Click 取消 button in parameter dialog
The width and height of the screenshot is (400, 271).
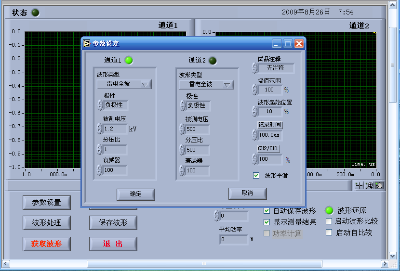coord(247,194)
